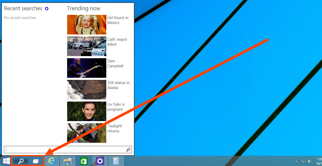Click the magnifier inside the search box

point(128,150)
